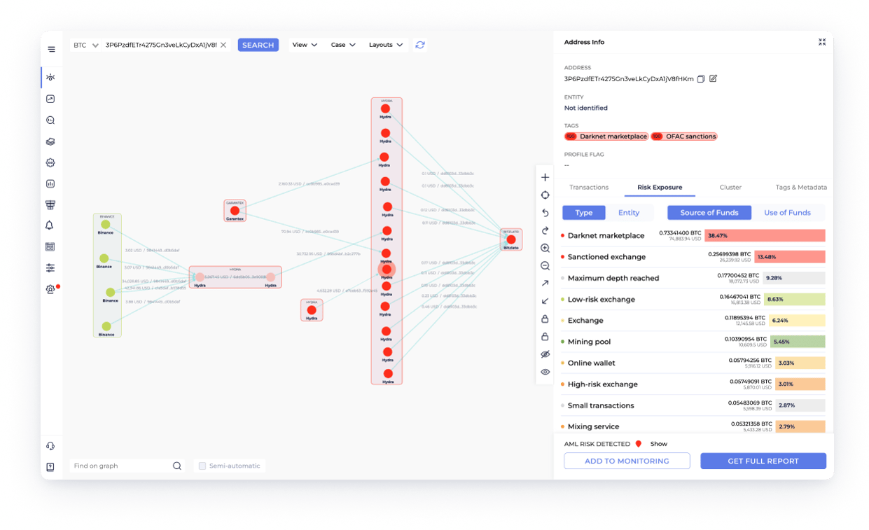Click the Sanctioned exchange row
869x530 pixels.
(693, 257)
